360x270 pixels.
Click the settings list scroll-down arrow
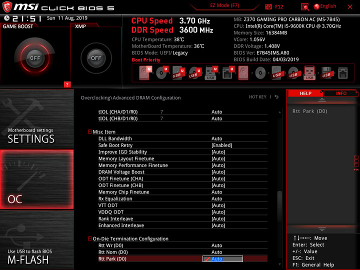[279, 264]
